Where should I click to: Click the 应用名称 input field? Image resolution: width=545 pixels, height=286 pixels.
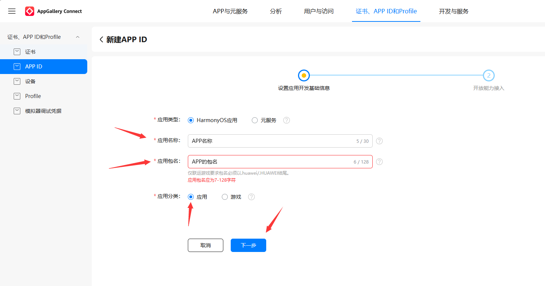pos(280,141)
